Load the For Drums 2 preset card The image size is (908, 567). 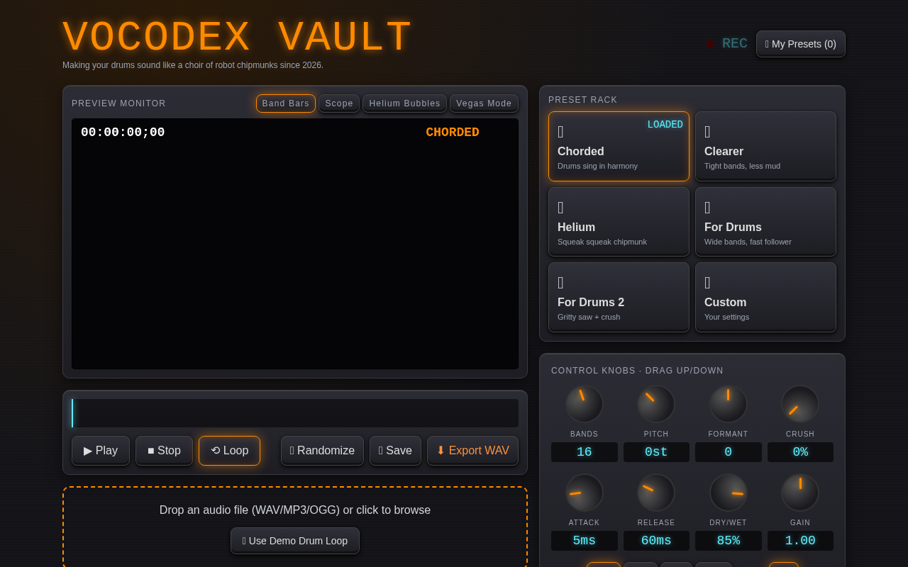click(x=619, y=297)
